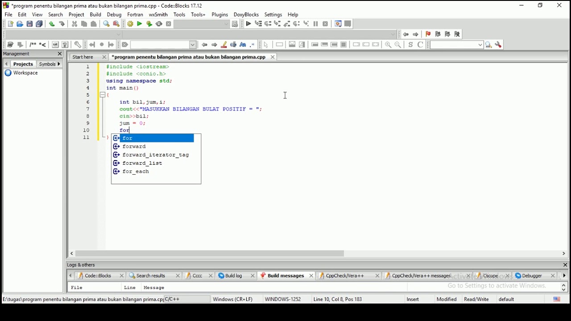Toggle regex search option
The width and height of the screenshot is (571, 321).
point(253,45)
